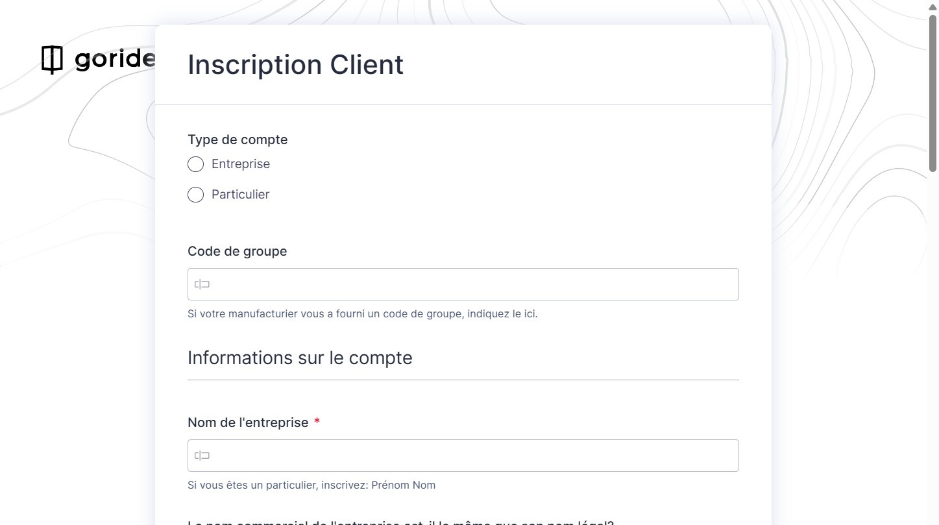Click the "Inscription Client" page heading
Image resolution: width=939 pixels, height=525 pixels.
point(295,65)
